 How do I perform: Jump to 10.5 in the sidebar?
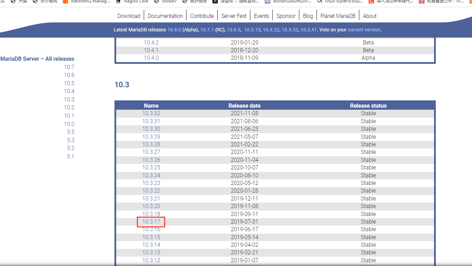click(x=69, y=83)
